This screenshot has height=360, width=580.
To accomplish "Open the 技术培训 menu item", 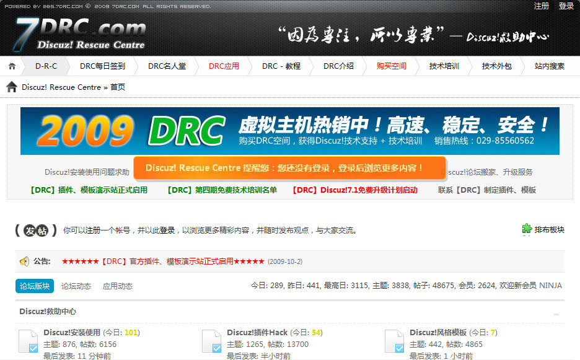I will pos(444,66).
